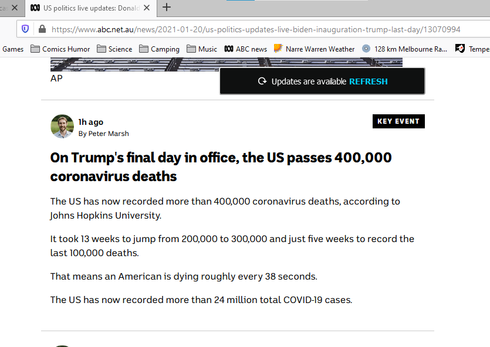This screenshot has width=490, height=347.
Task: Click the Camping folder icon
Action: coord(143,49)
